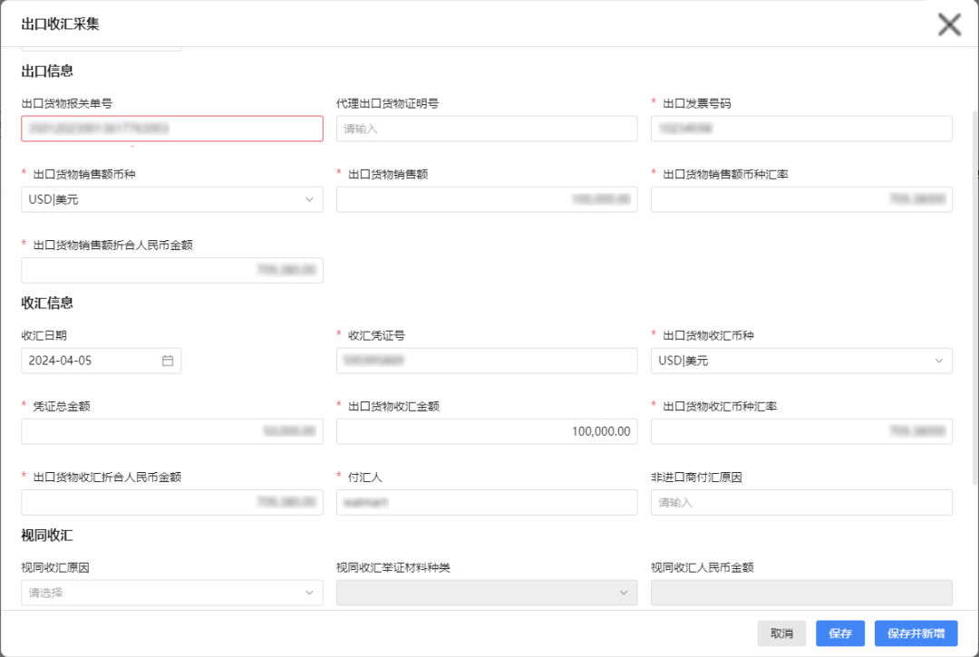Expand 出口货物销售额币种 dropdown arrow

pos(309,199)
